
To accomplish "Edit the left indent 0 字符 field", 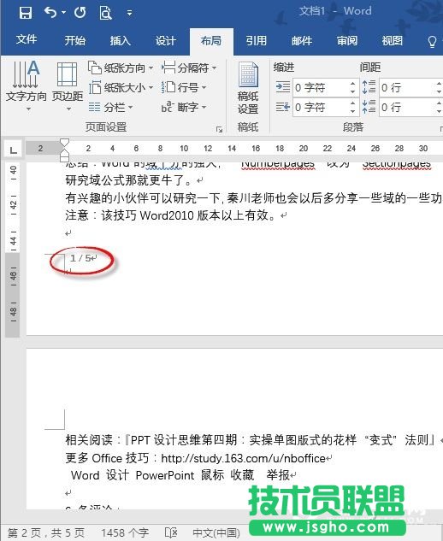I will tap(321, 88).
